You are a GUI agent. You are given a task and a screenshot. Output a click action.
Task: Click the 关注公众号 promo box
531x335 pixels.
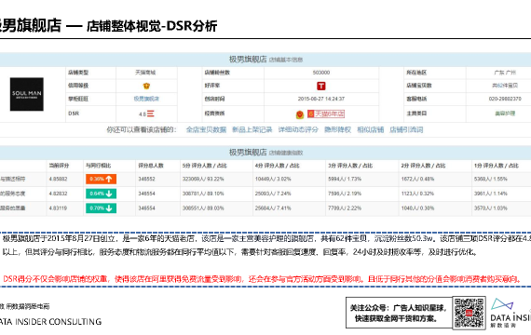coord(399,313)
